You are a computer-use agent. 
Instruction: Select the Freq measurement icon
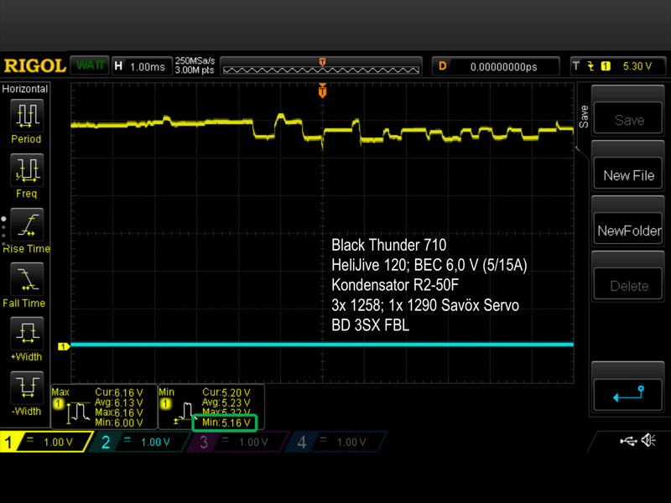pos(27,169)
